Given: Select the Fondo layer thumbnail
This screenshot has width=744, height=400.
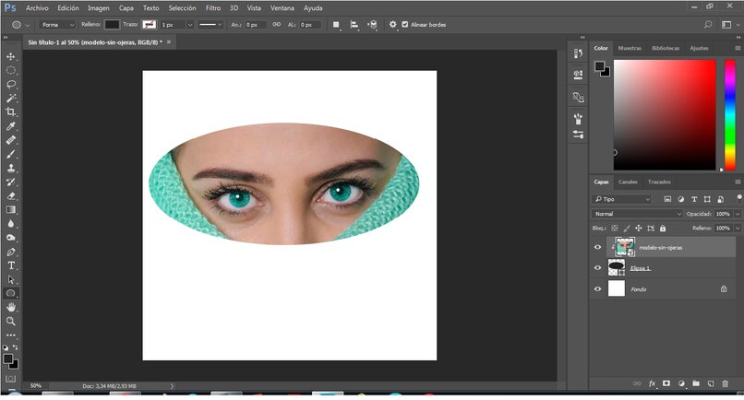Looking at the screenshot, I should click(617, 288).
